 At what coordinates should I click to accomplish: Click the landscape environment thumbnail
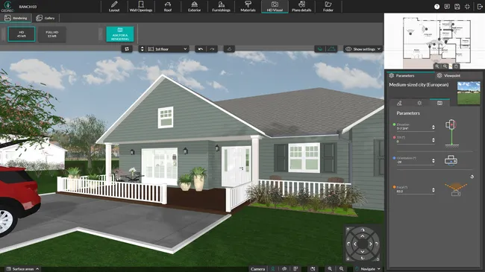(469, 92)
